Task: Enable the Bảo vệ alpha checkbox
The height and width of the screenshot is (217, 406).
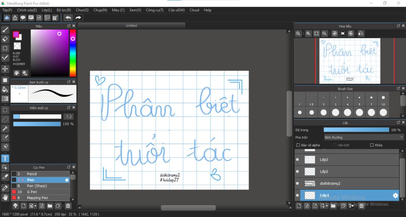Action: click(298, 145)
